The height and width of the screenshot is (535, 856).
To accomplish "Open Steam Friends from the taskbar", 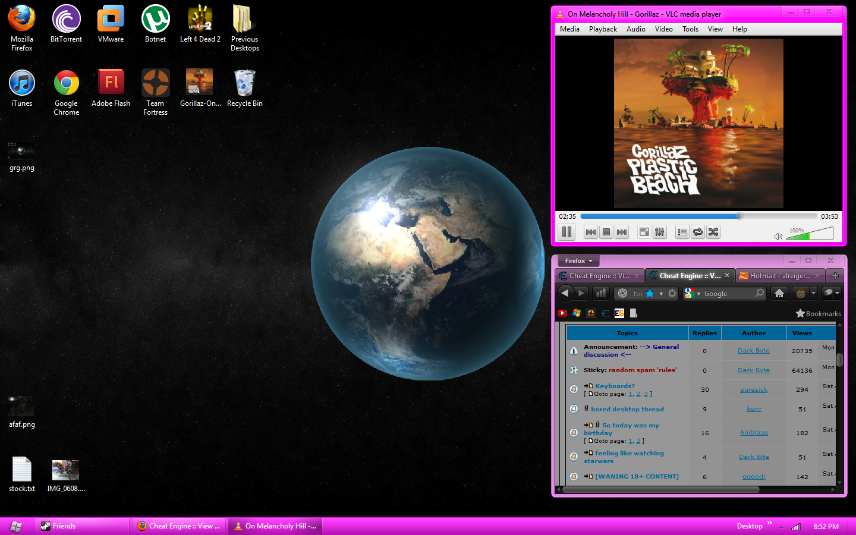I will point(84,526).
